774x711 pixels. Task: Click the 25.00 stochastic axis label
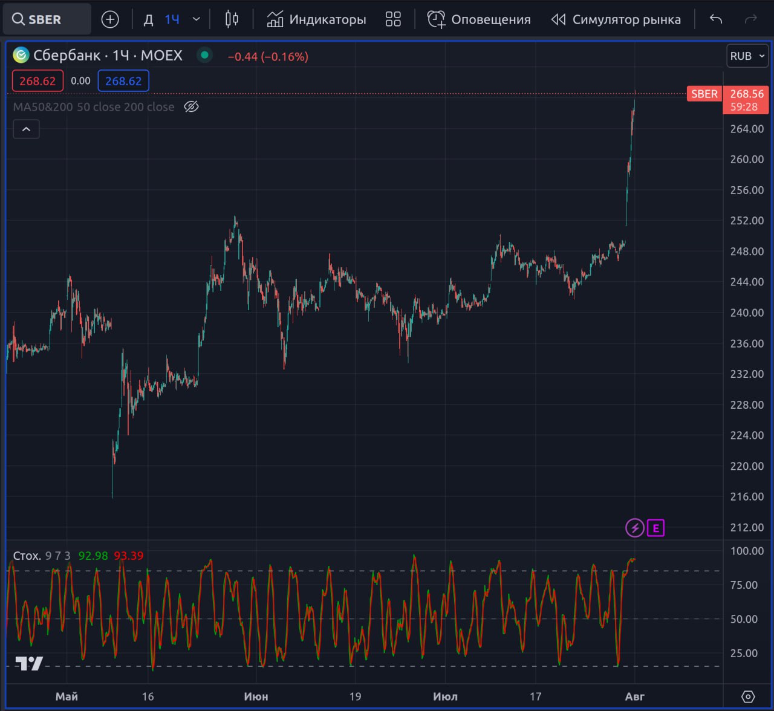[744, 653]
